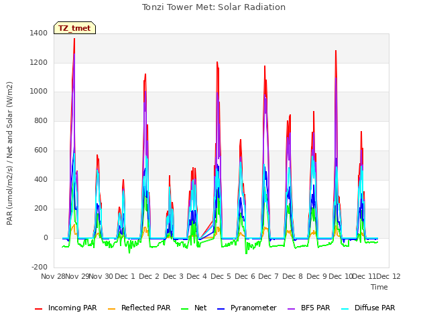This screenshot has width=429, height=321.
Task: Click the orange Reflected PAR legend swatch
Action: point(112,309)
